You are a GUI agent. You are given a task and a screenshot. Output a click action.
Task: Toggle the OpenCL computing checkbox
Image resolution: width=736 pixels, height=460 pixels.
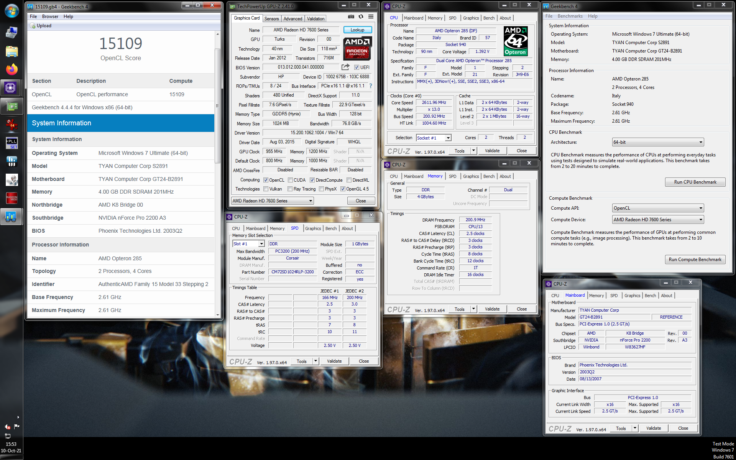pos(266,180)
